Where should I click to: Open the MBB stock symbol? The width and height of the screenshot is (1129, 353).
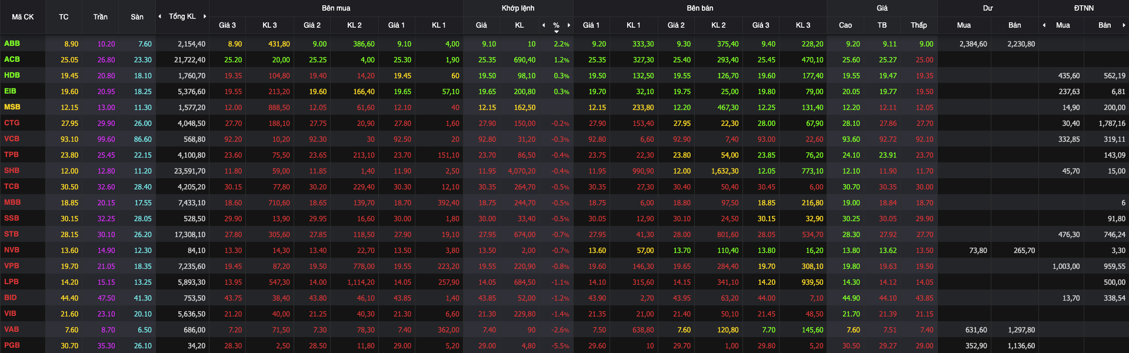click(x=12, y=202)
